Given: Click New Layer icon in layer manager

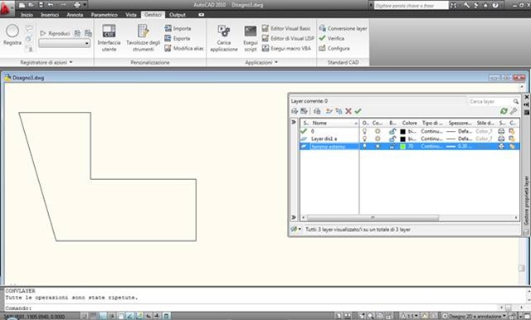Looking at the screenshot, I should tap(329, 111).
